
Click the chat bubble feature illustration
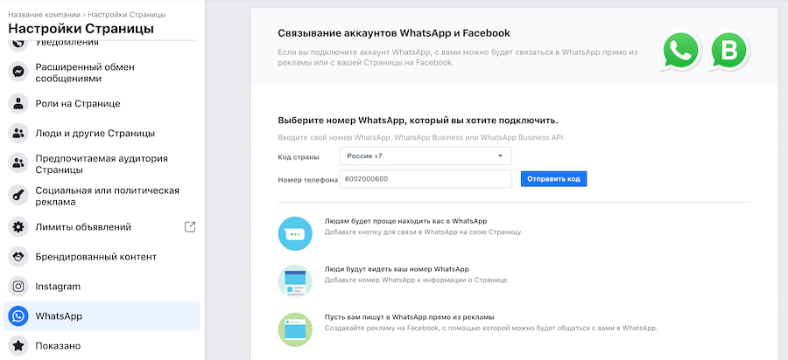click(x=295, y=233)
